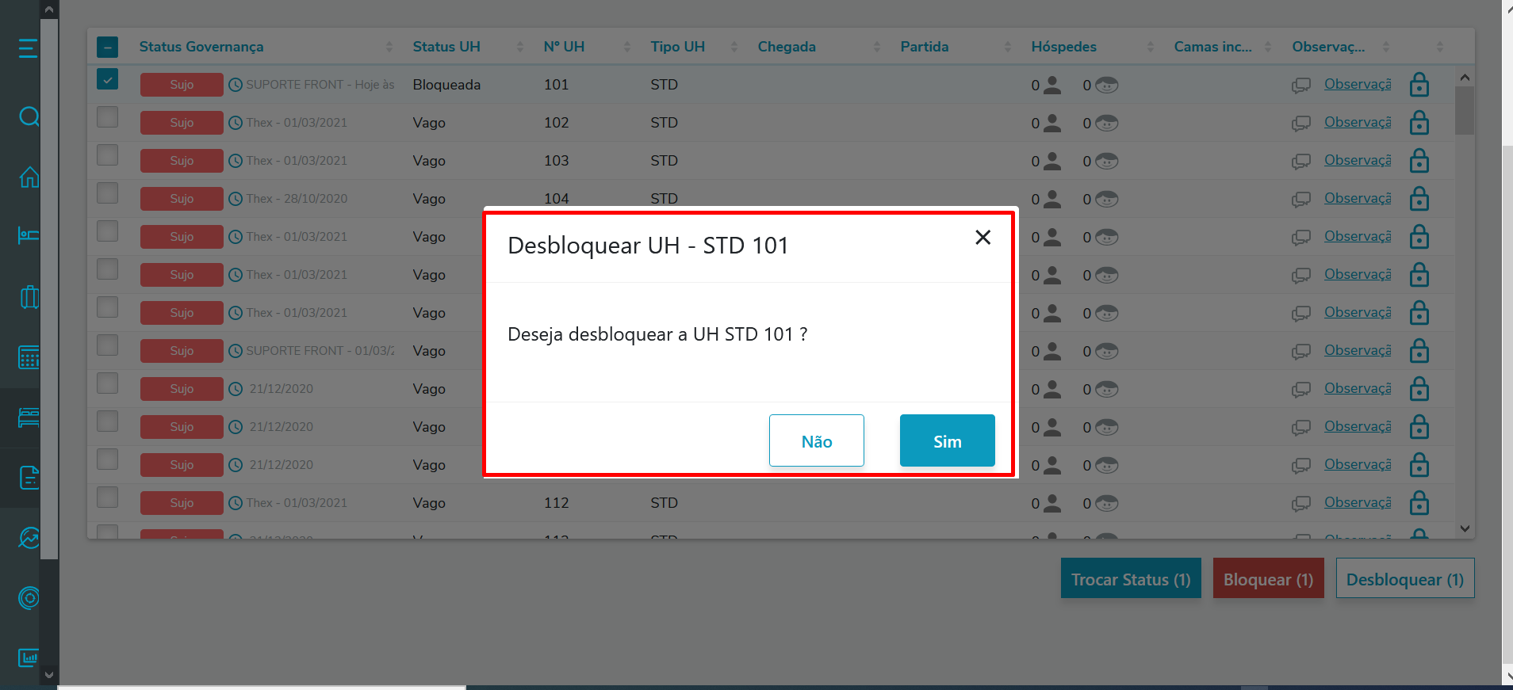1513x690 pixels.
Task: Click Bloquear (1) button
Action: pyautogui.click(x=1269, y=578)
